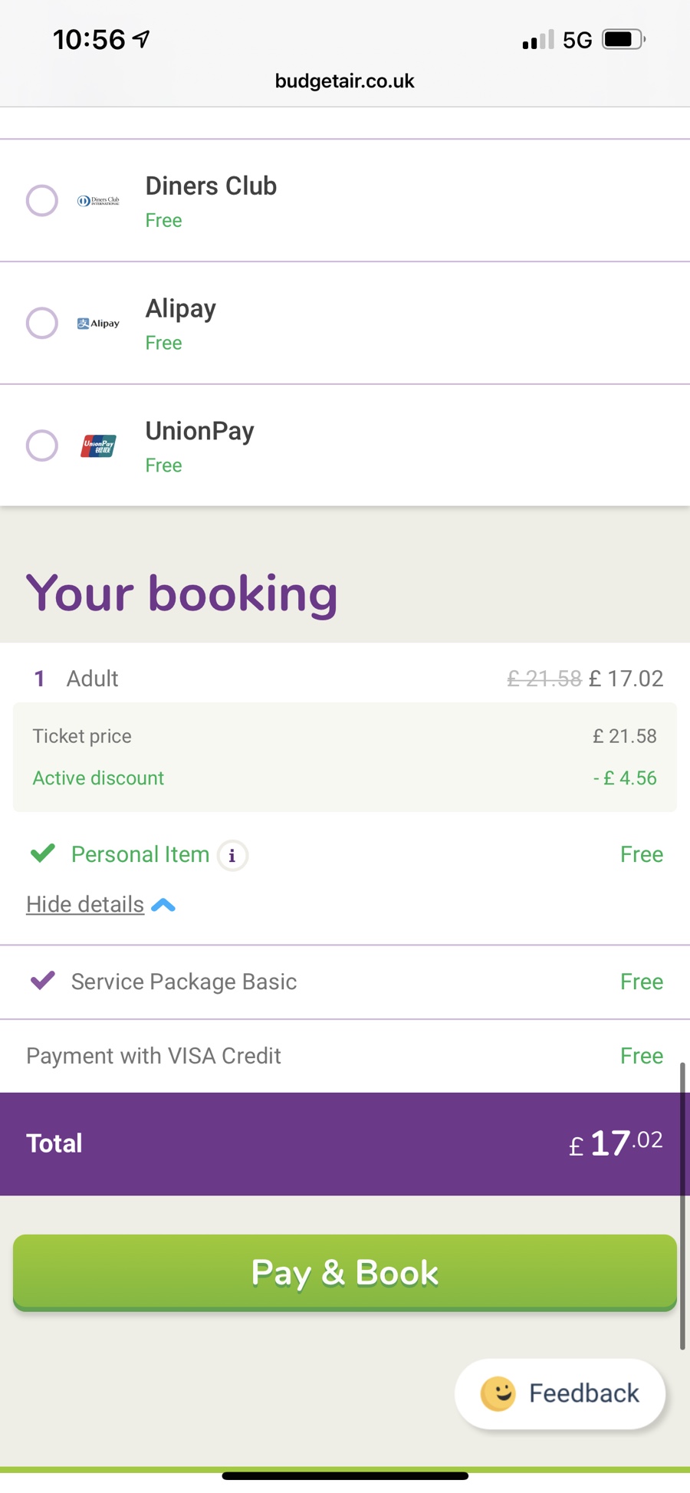This screenshot has width=690, height=1493.
Task: Open the Feedback button
Action: [x=560, y=1393]
